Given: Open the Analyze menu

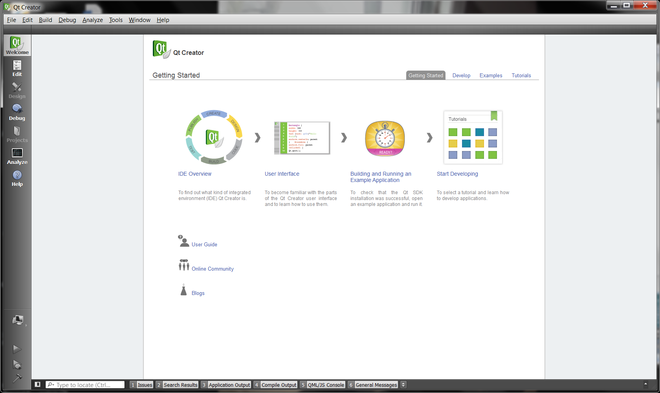Looking at the screenshot, I should (x=93, y=20).
